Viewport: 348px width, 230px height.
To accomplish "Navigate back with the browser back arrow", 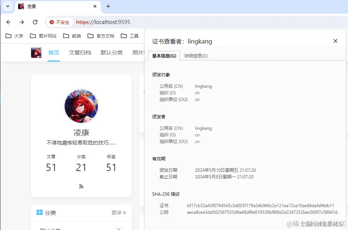I will click(8, 22).
